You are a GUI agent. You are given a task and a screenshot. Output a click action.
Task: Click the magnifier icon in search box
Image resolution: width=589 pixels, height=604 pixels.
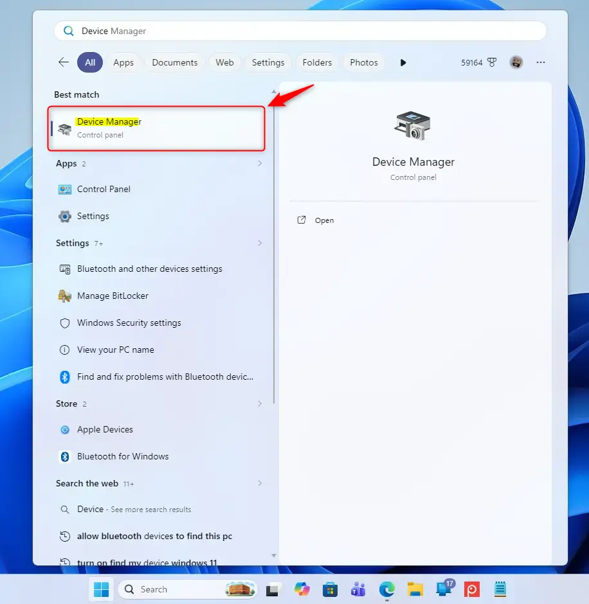point(69,31)
